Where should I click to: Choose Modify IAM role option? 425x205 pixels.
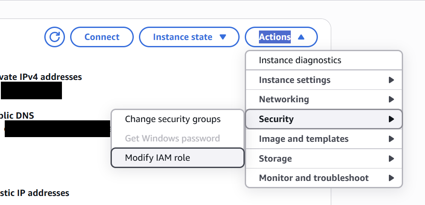178,158
